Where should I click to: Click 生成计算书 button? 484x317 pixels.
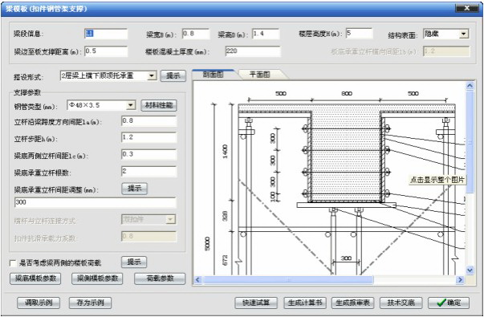(x=305, y=303)
